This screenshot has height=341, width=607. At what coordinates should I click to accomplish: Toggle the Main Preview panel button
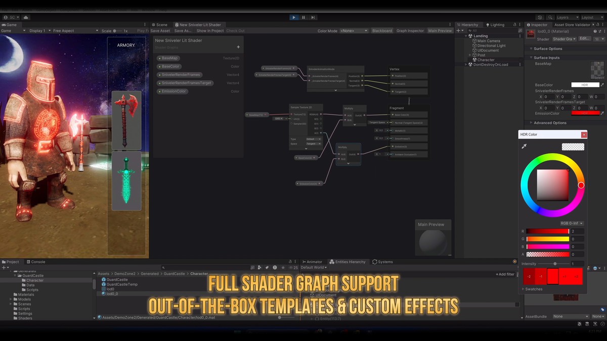click(x=440, y=31)
